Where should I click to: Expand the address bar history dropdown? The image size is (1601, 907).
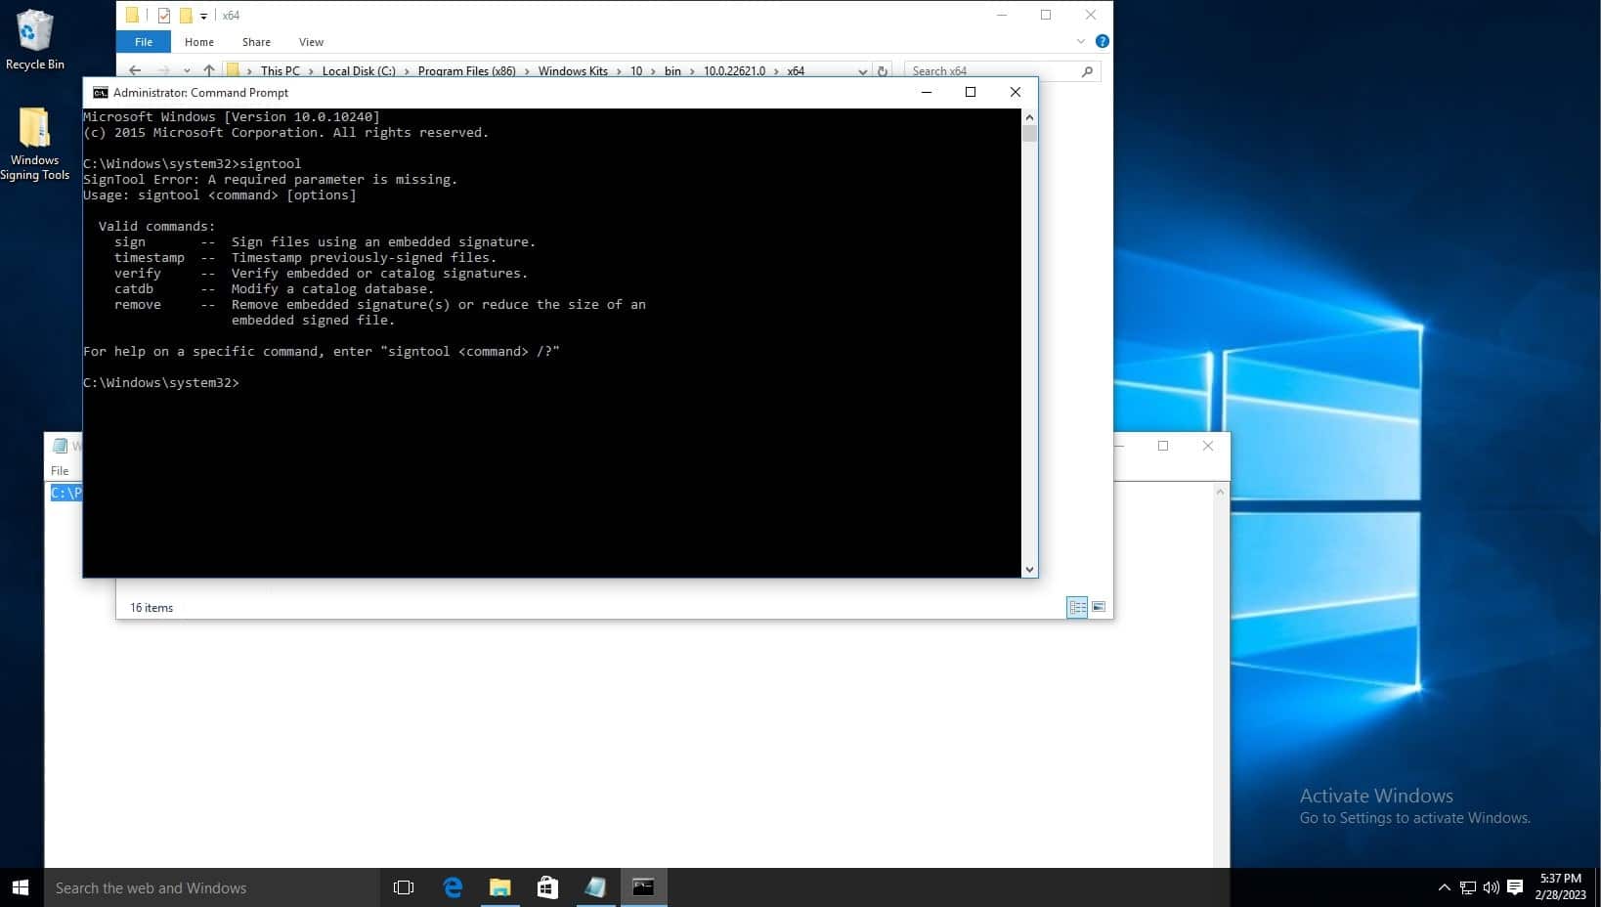pos(862,71)
